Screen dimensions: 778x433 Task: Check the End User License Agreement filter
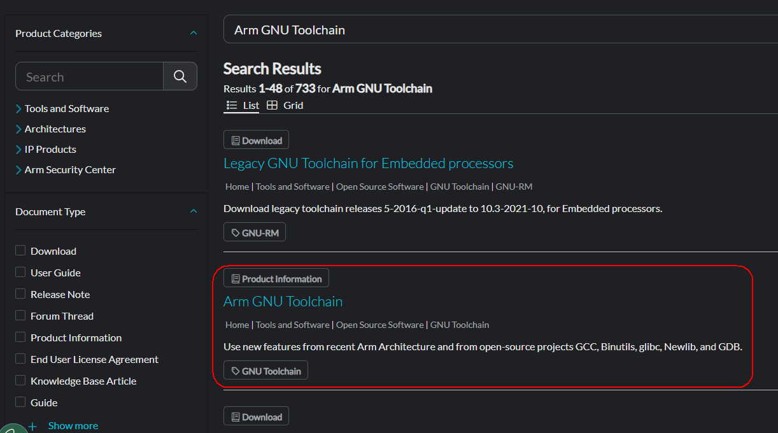[20, 359]
